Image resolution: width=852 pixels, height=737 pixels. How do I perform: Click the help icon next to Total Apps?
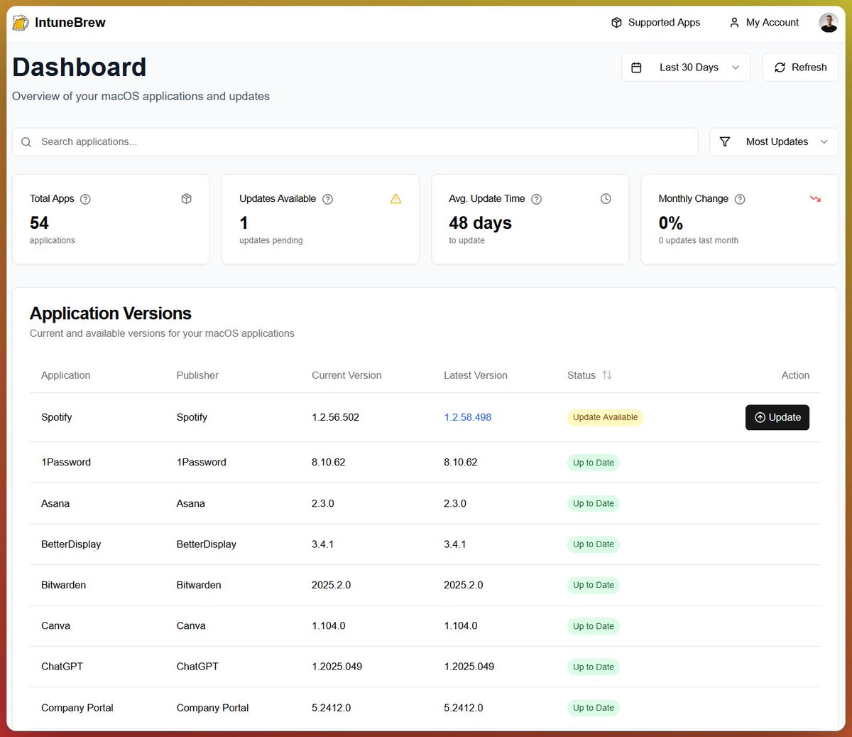[x=85, y=199]
